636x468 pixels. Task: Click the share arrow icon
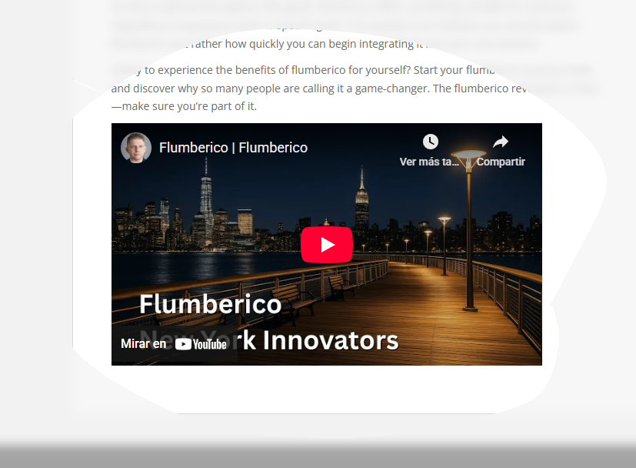[x=501, y=142]
